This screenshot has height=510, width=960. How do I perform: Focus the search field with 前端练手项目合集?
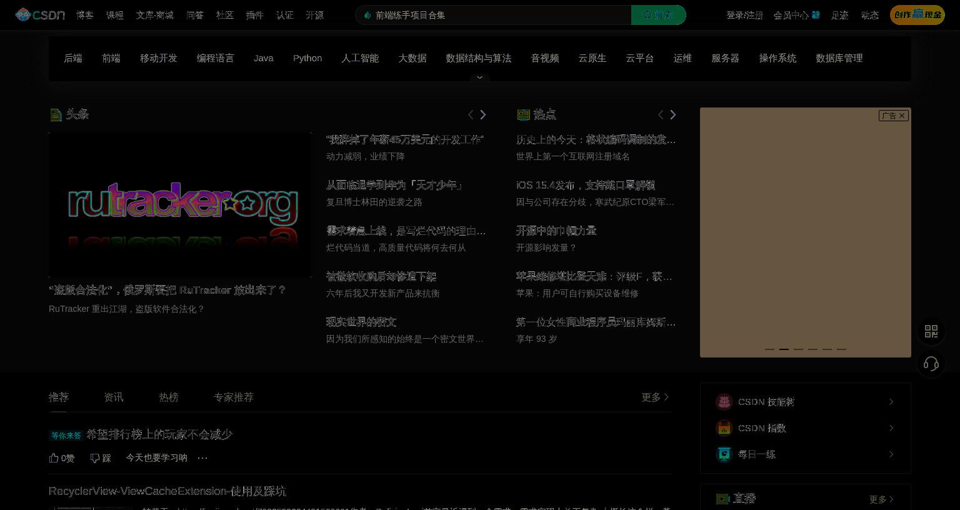click(493, 15)
